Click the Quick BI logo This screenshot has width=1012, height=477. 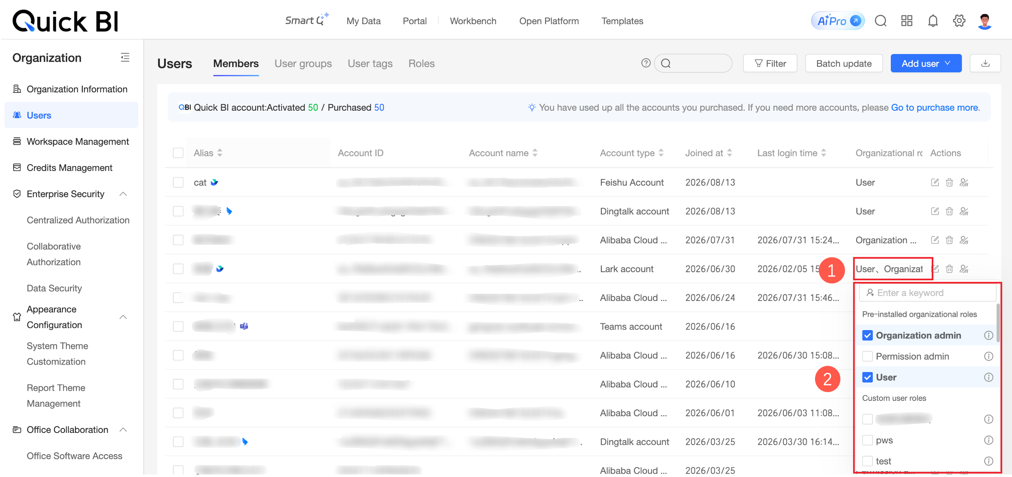65,21
